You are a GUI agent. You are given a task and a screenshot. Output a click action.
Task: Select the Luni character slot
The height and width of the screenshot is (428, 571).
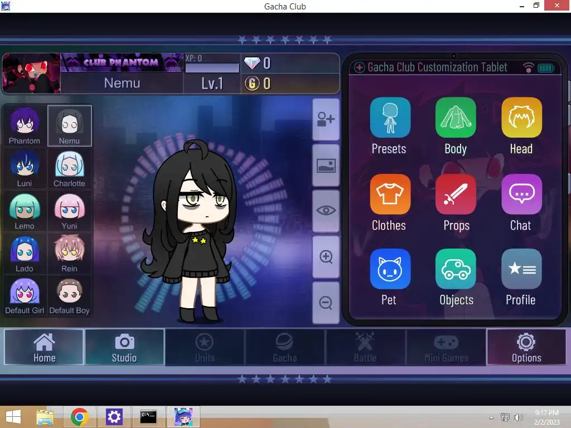tap(25, 168)
